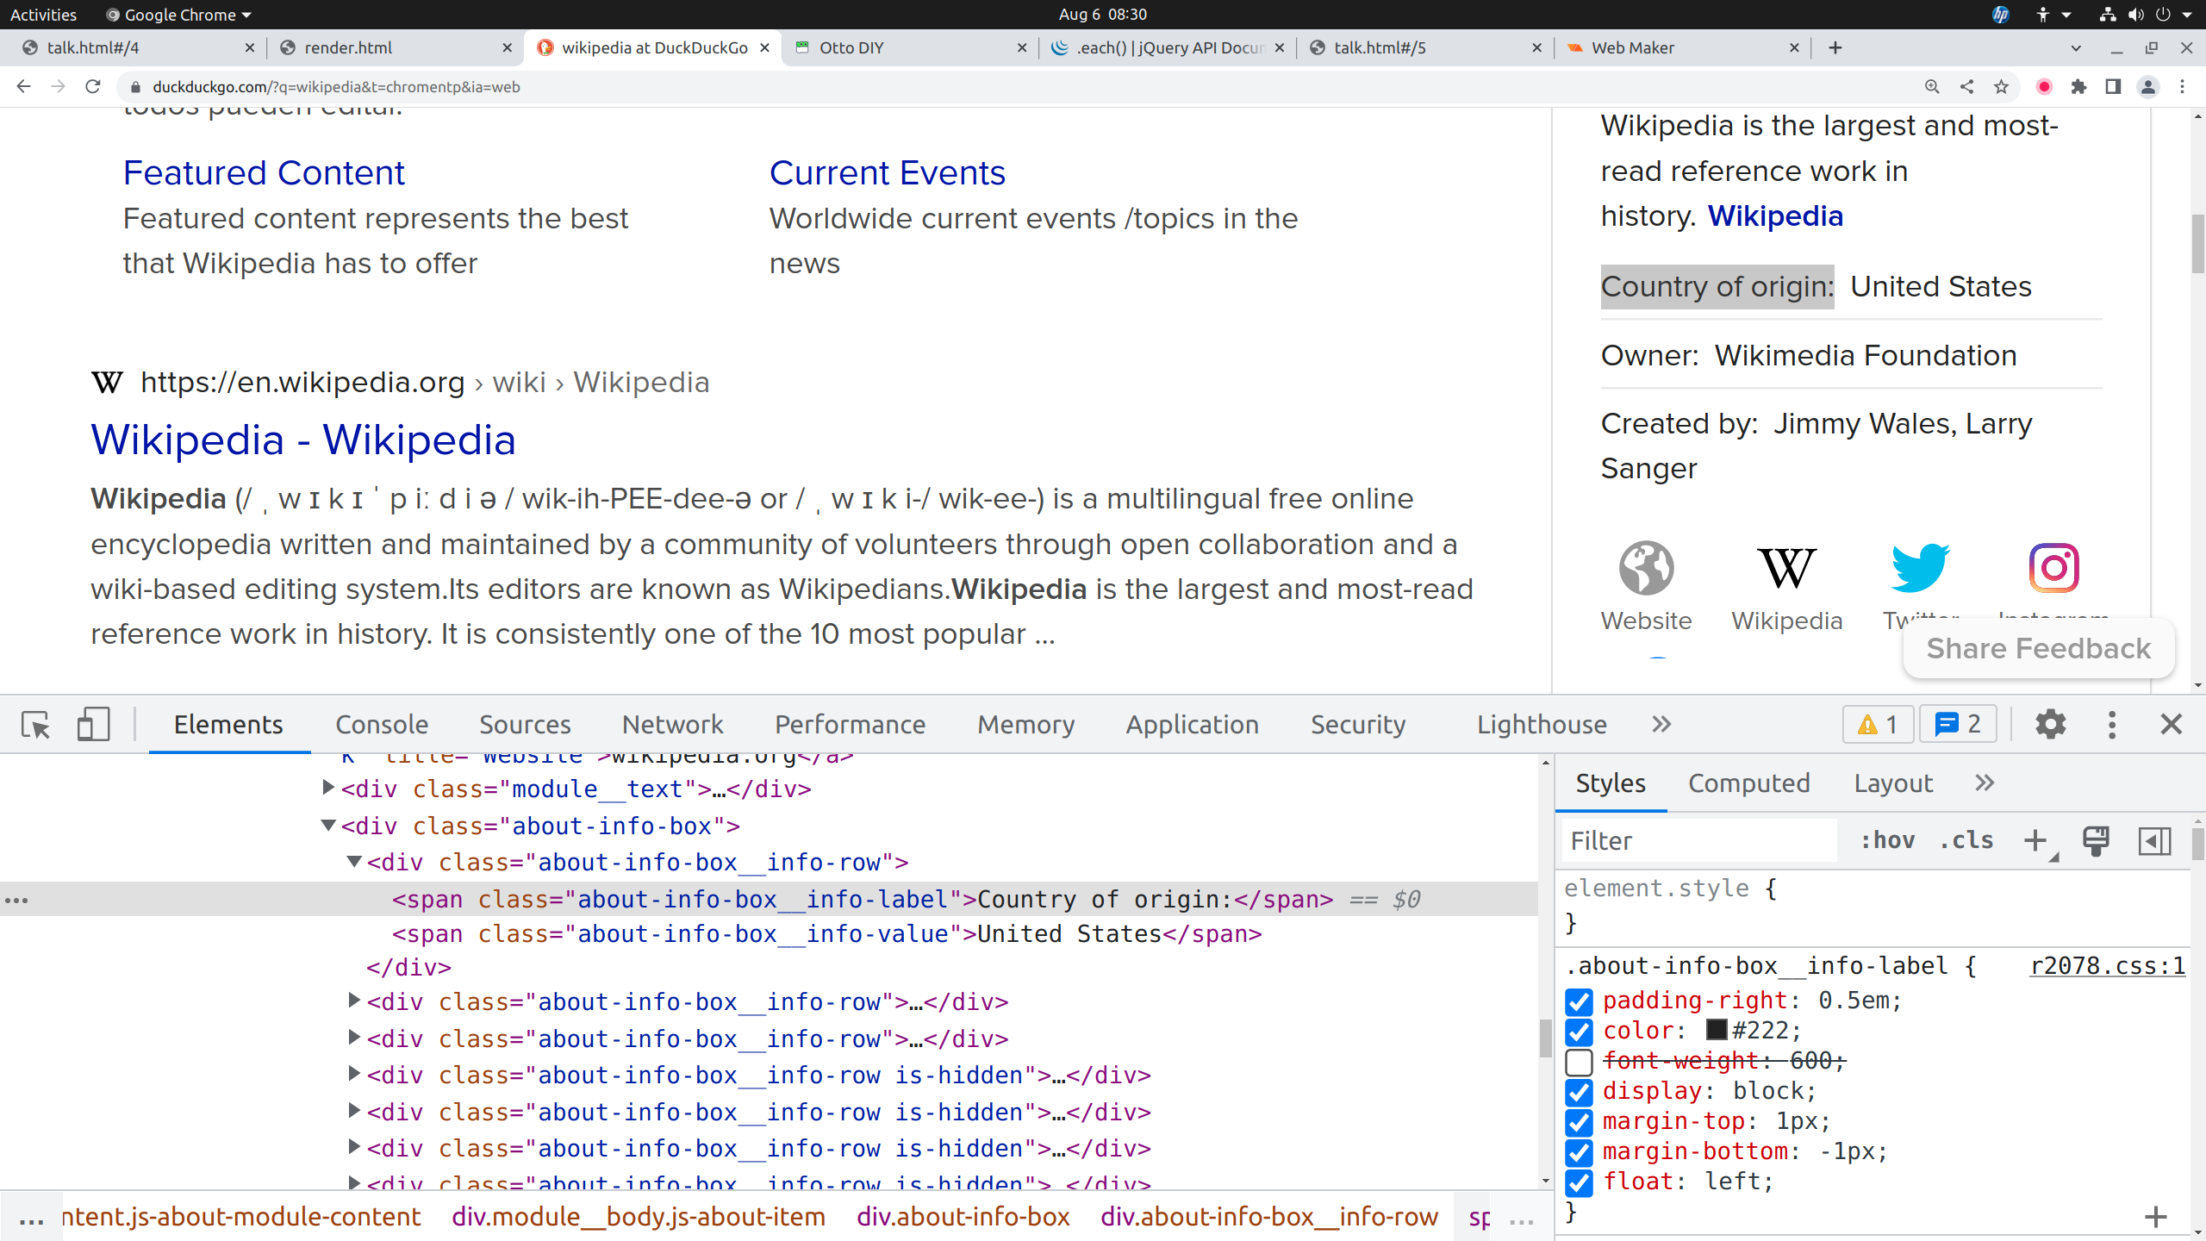Open the Twitter bird profile icon
The width and height of the screenshot is (2206, 1241).
pos(1919,568)
